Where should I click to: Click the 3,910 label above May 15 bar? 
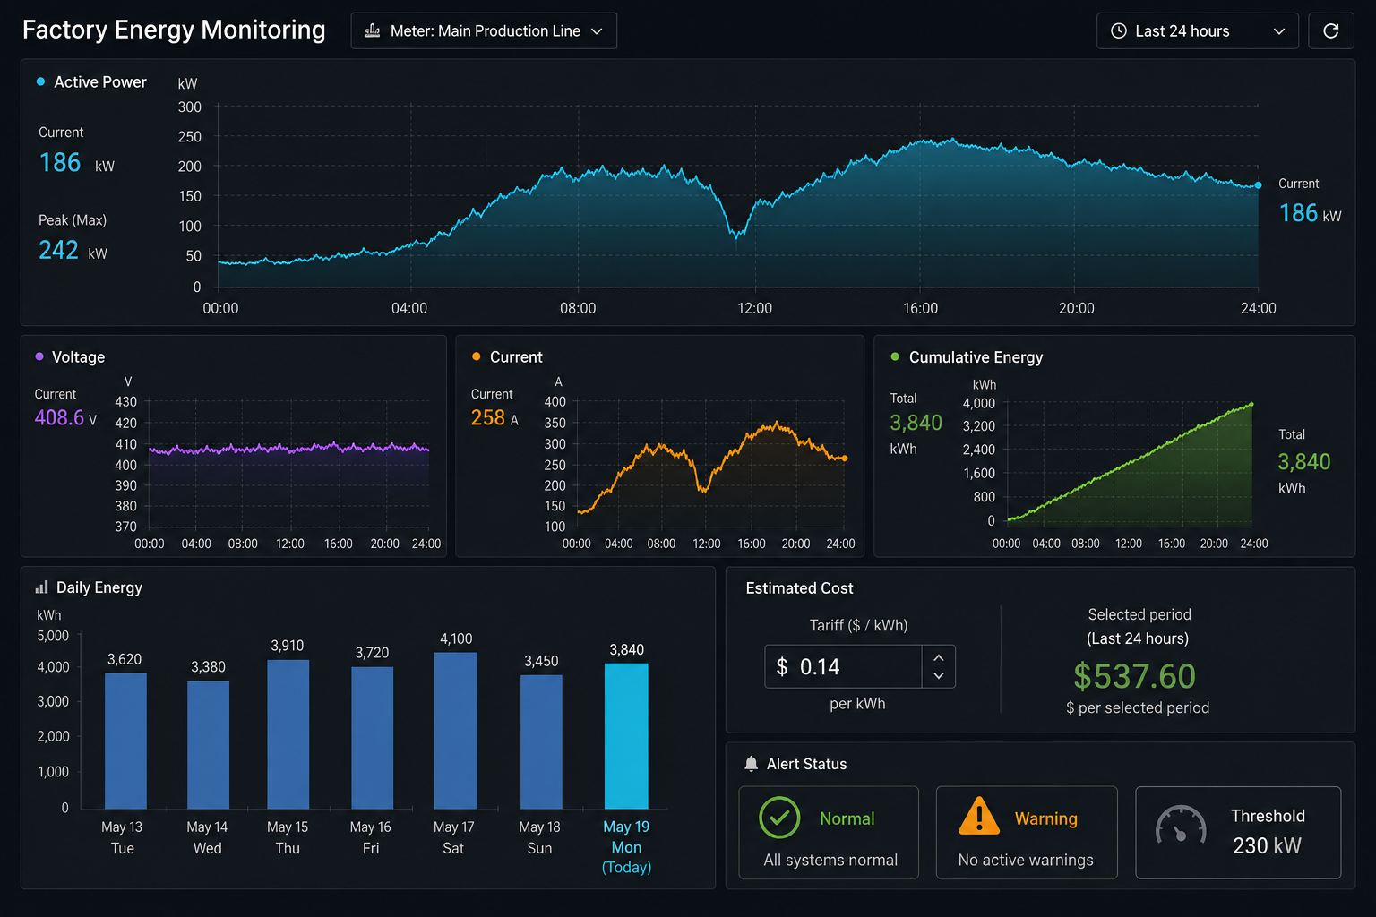[288, 646]
